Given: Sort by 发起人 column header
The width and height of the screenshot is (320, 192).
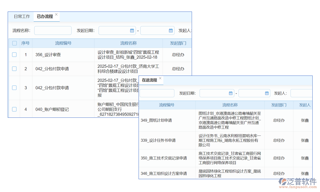Looking at the screenshot, I should (305, 105).
